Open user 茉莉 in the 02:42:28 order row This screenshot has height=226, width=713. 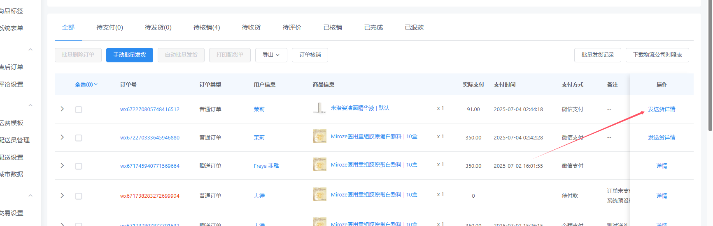point(259,138)
